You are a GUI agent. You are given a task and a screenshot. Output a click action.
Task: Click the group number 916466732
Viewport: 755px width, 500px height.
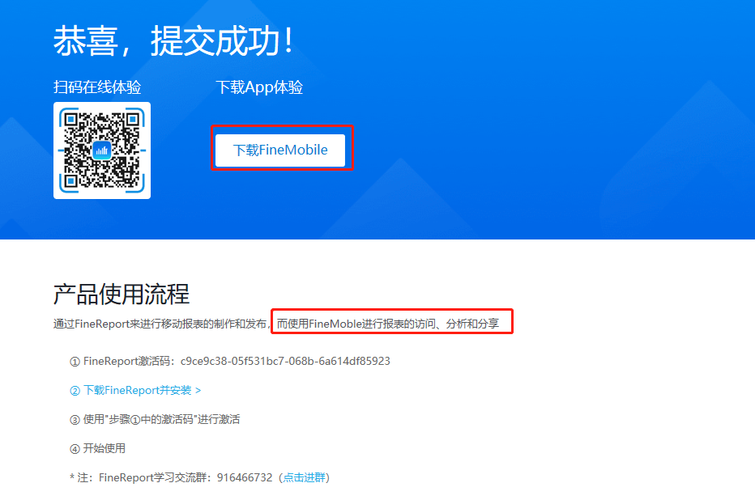tap(245, 477)
